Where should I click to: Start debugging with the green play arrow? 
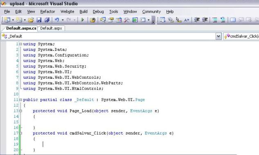83,20
